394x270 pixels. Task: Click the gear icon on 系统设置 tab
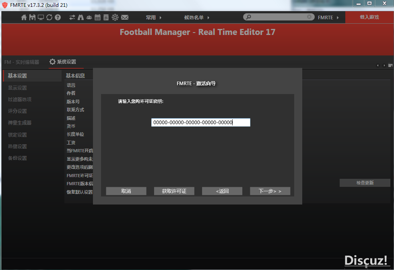coord(52,62)
